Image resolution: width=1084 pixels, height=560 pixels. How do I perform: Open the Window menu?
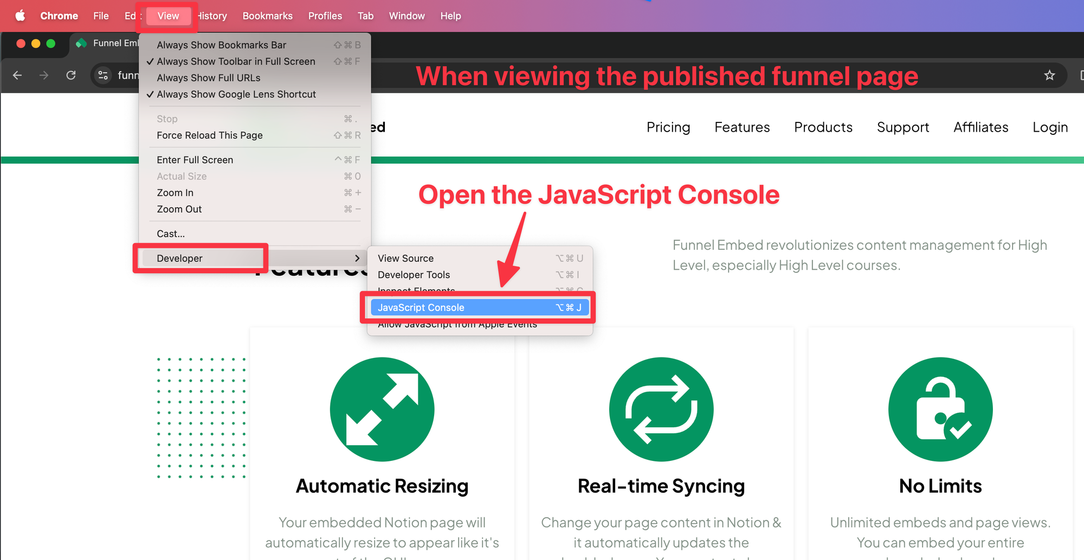(x=406, y=16)
